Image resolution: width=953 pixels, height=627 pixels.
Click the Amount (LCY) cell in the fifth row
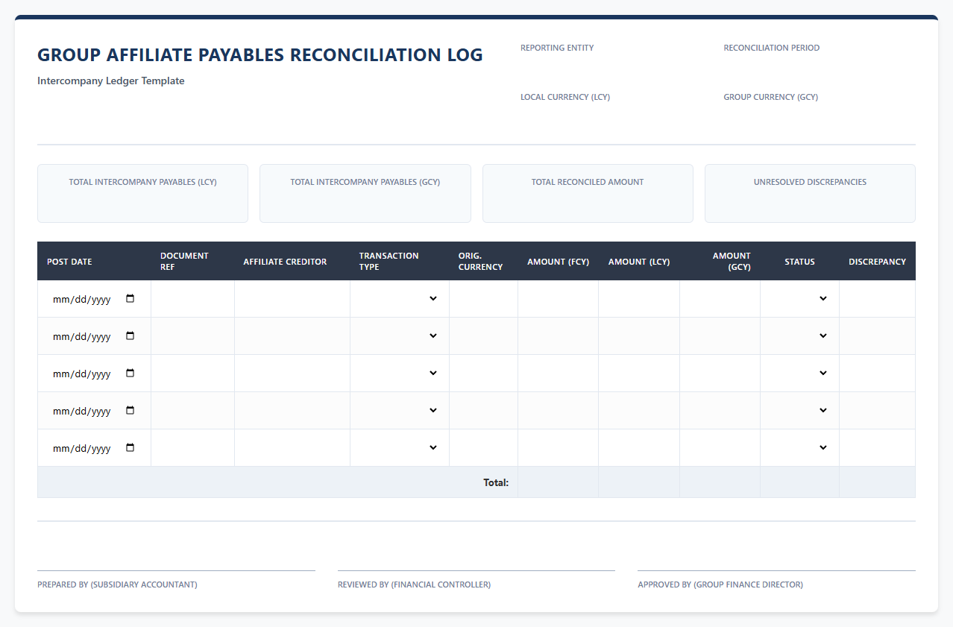pyautogui.click(x=639, y=447)
